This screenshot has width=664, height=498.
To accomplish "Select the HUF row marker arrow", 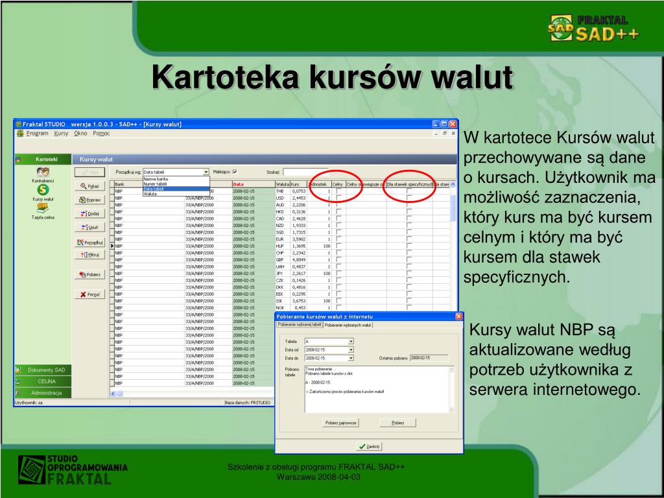I will click(112, 246).
